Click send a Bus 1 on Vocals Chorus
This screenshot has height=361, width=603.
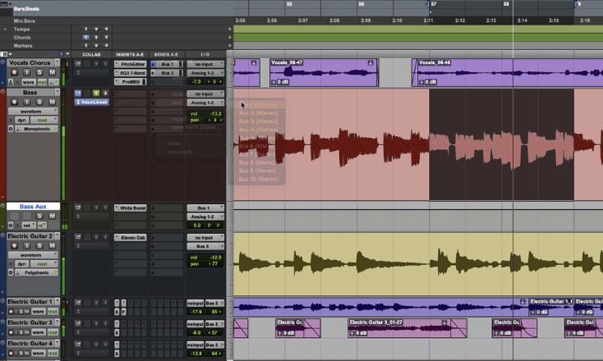(x=167, y=64)
